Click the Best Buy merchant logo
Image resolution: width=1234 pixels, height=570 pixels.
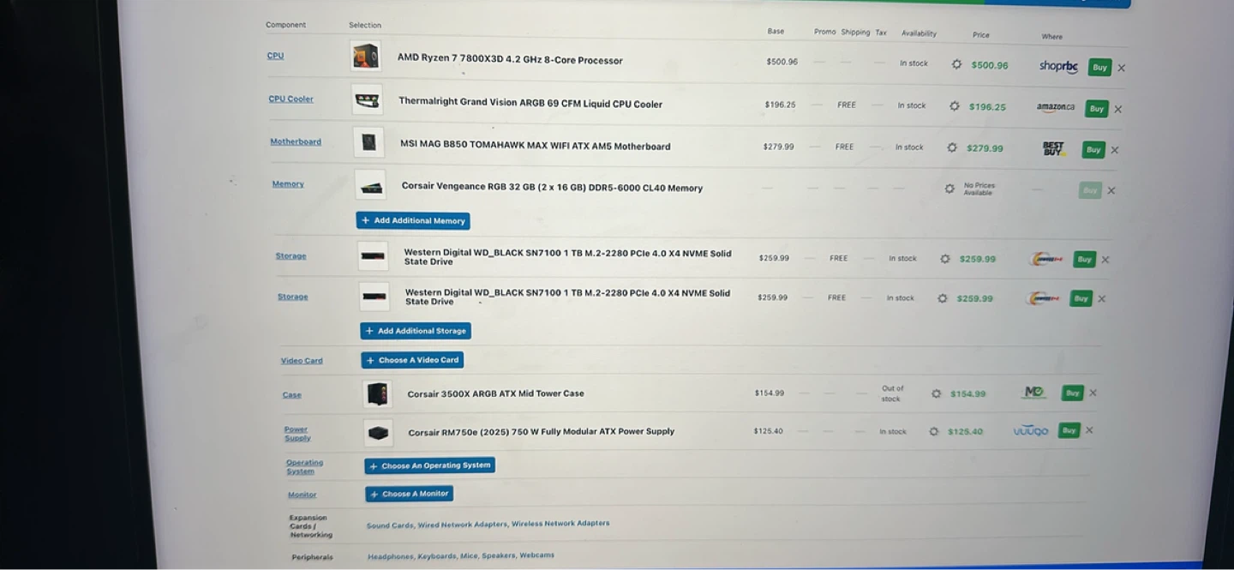click(x=1053, y=148)
